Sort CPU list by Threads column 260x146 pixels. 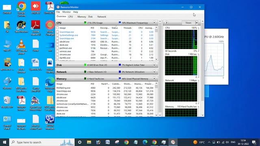pos(127,28)
